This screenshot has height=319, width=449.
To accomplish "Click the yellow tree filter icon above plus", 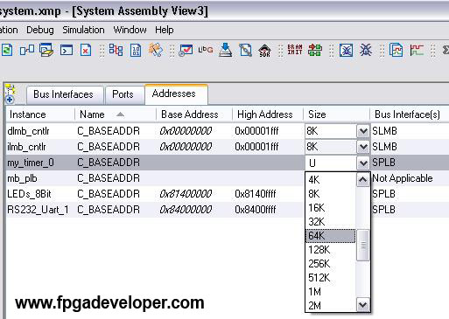I will 11,89.
